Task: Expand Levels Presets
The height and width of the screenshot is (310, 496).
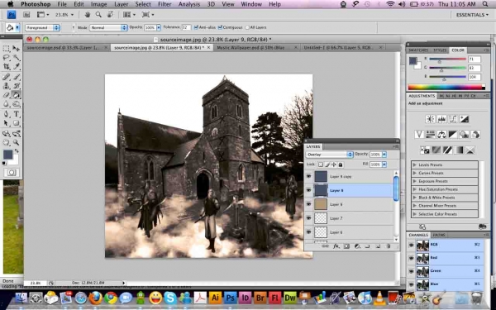Action: click(414, 165)
